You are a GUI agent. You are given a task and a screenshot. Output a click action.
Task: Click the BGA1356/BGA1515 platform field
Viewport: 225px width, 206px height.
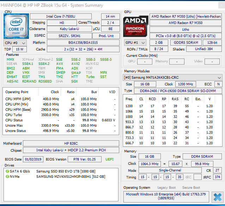click(x=83, y=42)
